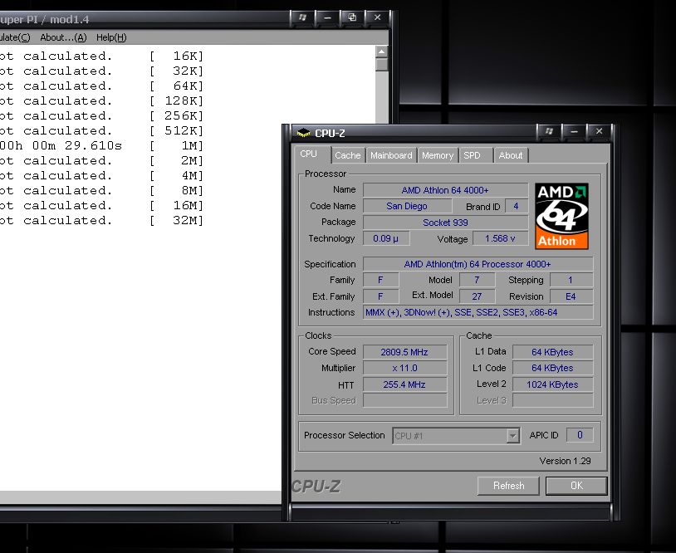Click the 16K row in Super PI
This screenshot has height=553, width=676.
coord(101,56)
